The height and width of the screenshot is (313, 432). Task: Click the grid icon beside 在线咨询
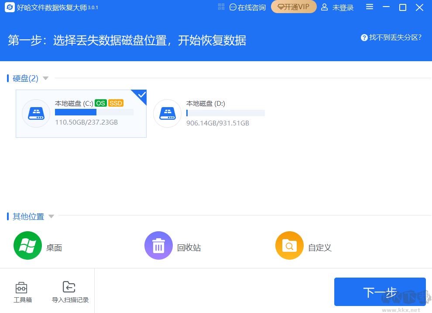coord(221,7)
